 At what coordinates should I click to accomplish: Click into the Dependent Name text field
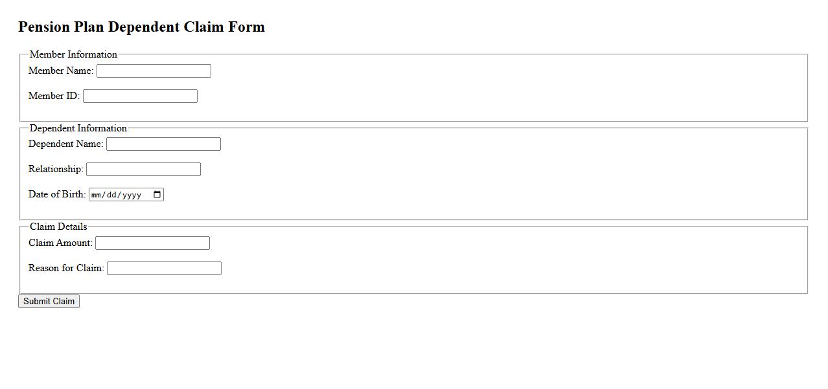coord(163,144)
